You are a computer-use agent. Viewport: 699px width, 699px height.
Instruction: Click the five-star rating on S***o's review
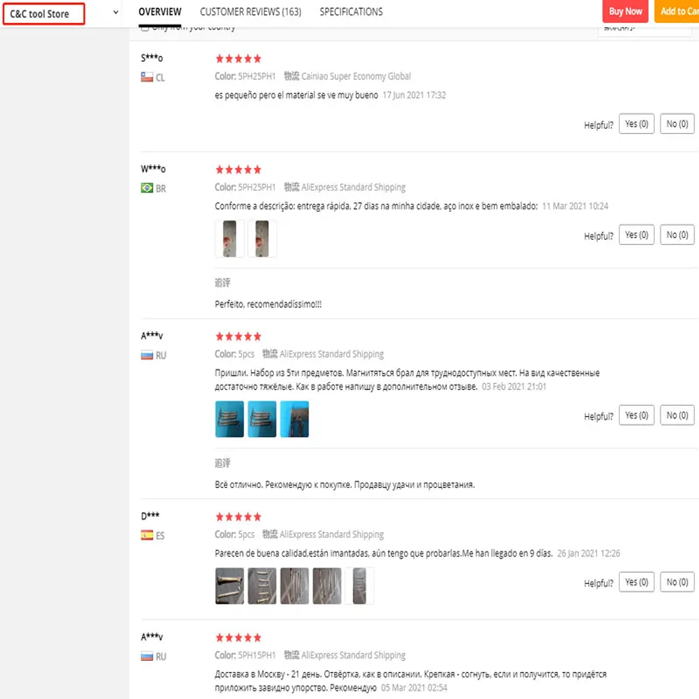[238, 59]
